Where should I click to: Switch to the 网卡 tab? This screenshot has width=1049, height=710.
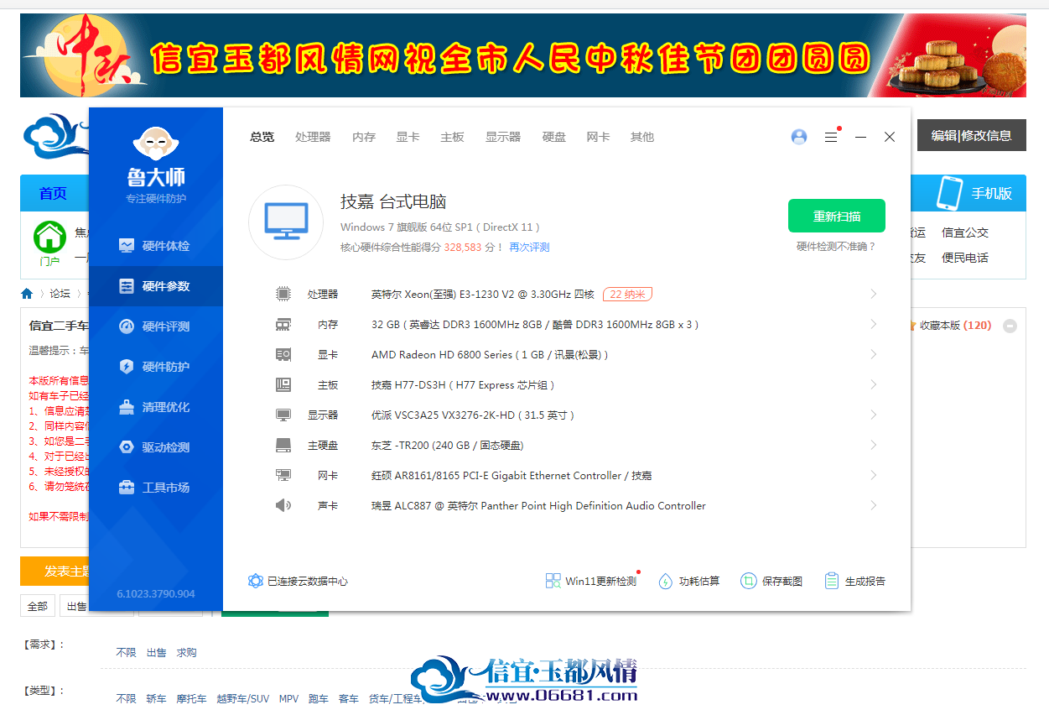coord(598,137)
